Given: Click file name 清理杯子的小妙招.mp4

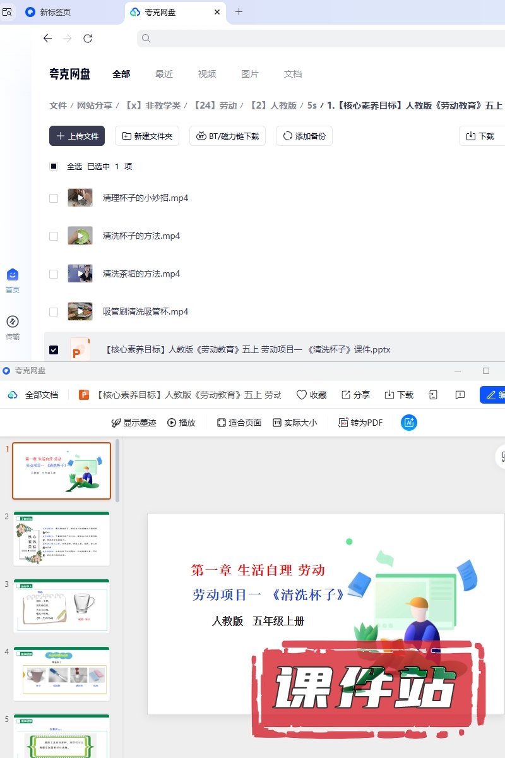Looking at the screenshot, I should tap(145, 198).
